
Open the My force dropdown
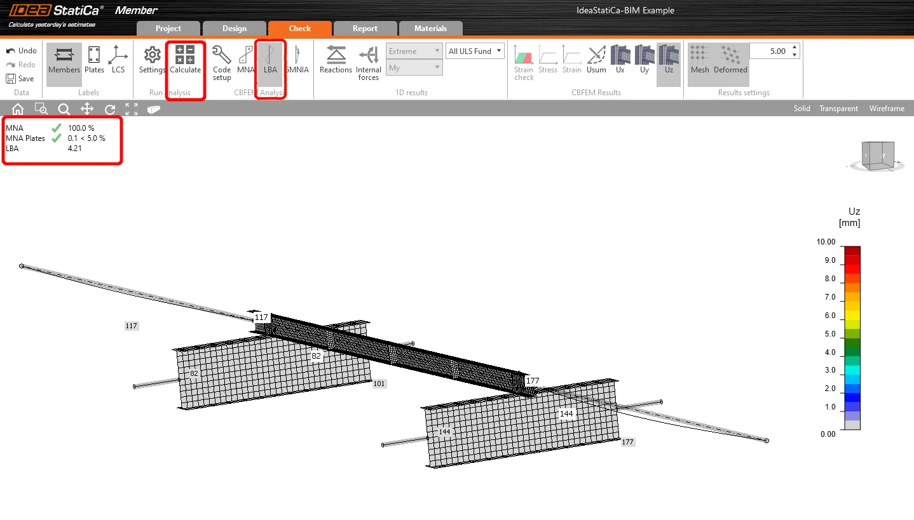point(414,67)
